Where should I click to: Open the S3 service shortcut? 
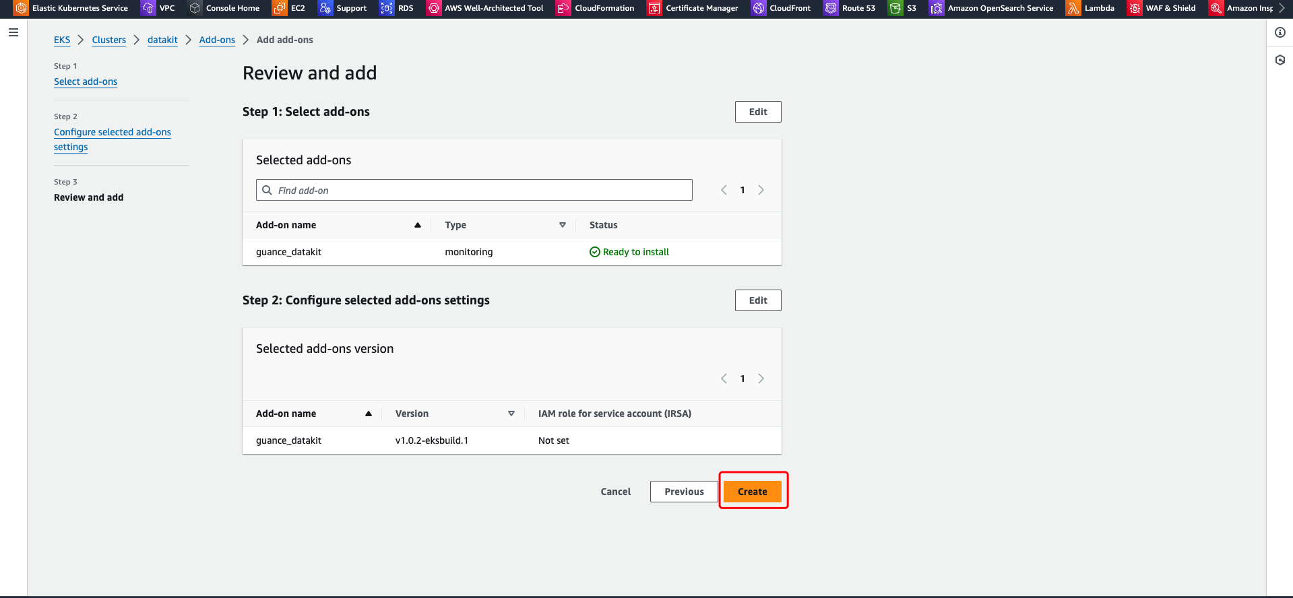[903, 8]
